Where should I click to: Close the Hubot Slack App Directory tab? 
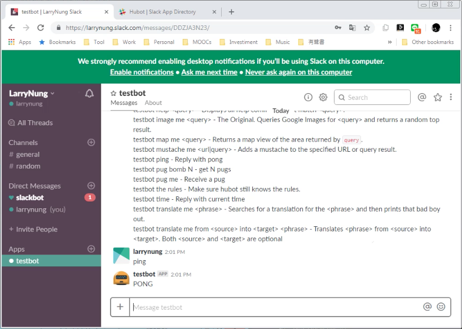point(214,12)
